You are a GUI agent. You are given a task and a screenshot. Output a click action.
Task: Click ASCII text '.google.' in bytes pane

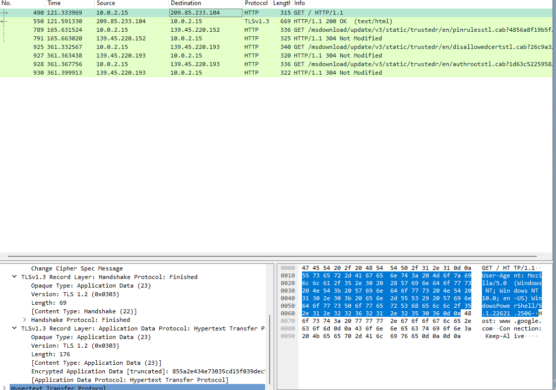click(x=528, y=321)
